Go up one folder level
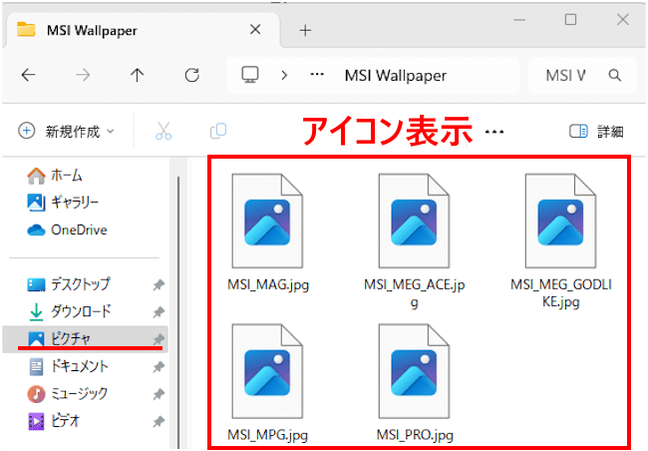The image size is (648, 451). coord(137,75)
